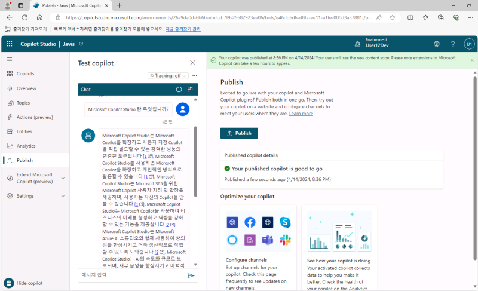
Task: Click the Cortana circle channel icon
Action: pyautogui.click(x=232, y=240)
